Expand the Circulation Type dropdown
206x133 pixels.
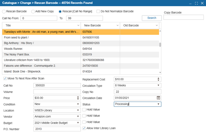158,85
